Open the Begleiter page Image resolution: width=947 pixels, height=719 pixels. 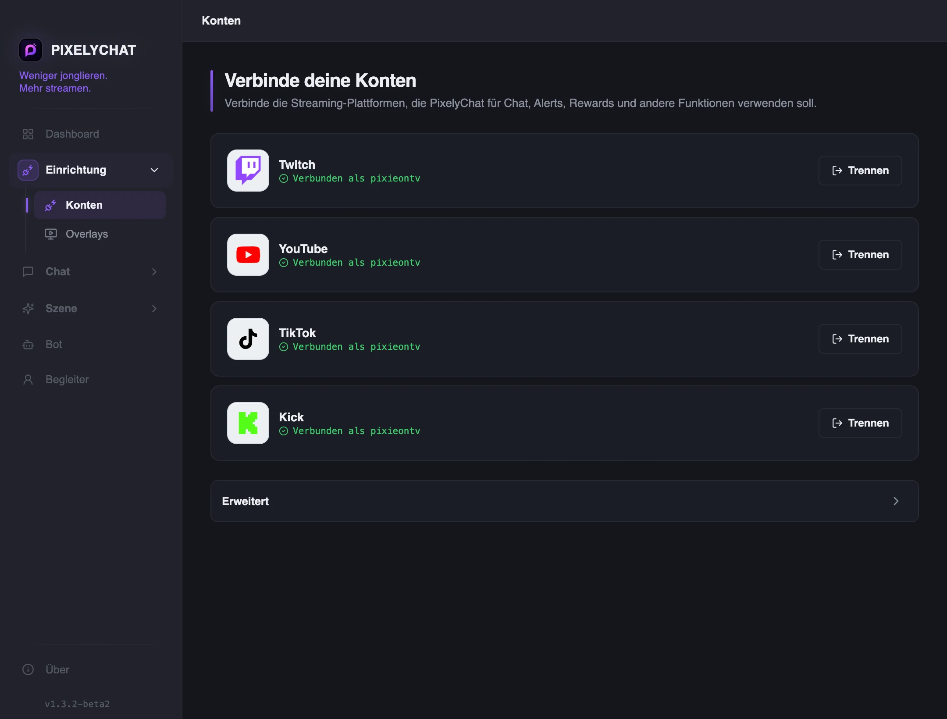click(x=91, y=380)
